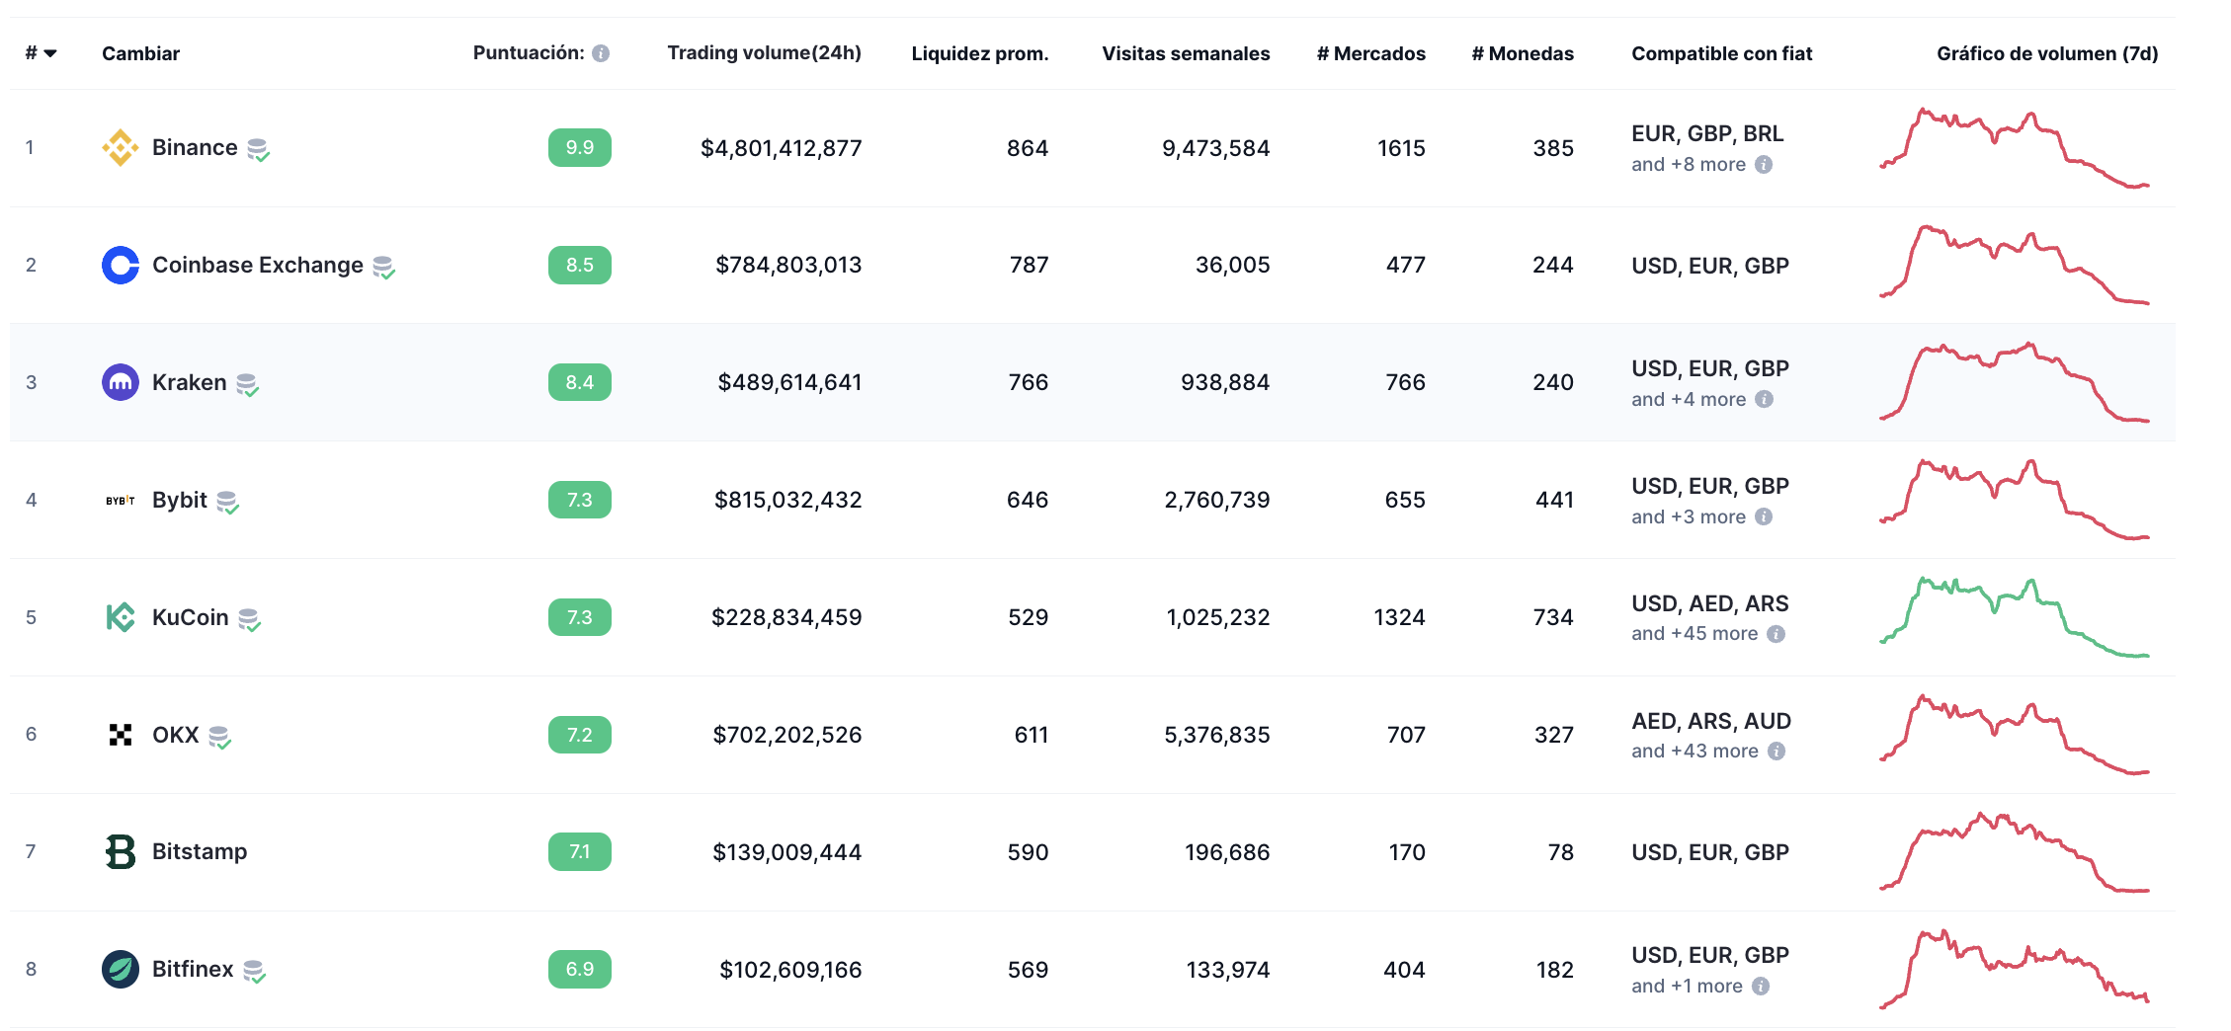The width and height of the screenshot is (2231, 1031).
Task: Click the Coinbase Exchange logo icon
Action: (x=120, y=265)
